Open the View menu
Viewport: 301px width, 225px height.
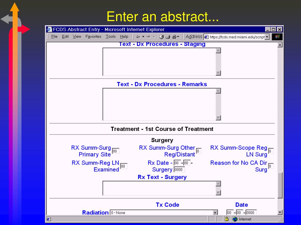77,37
